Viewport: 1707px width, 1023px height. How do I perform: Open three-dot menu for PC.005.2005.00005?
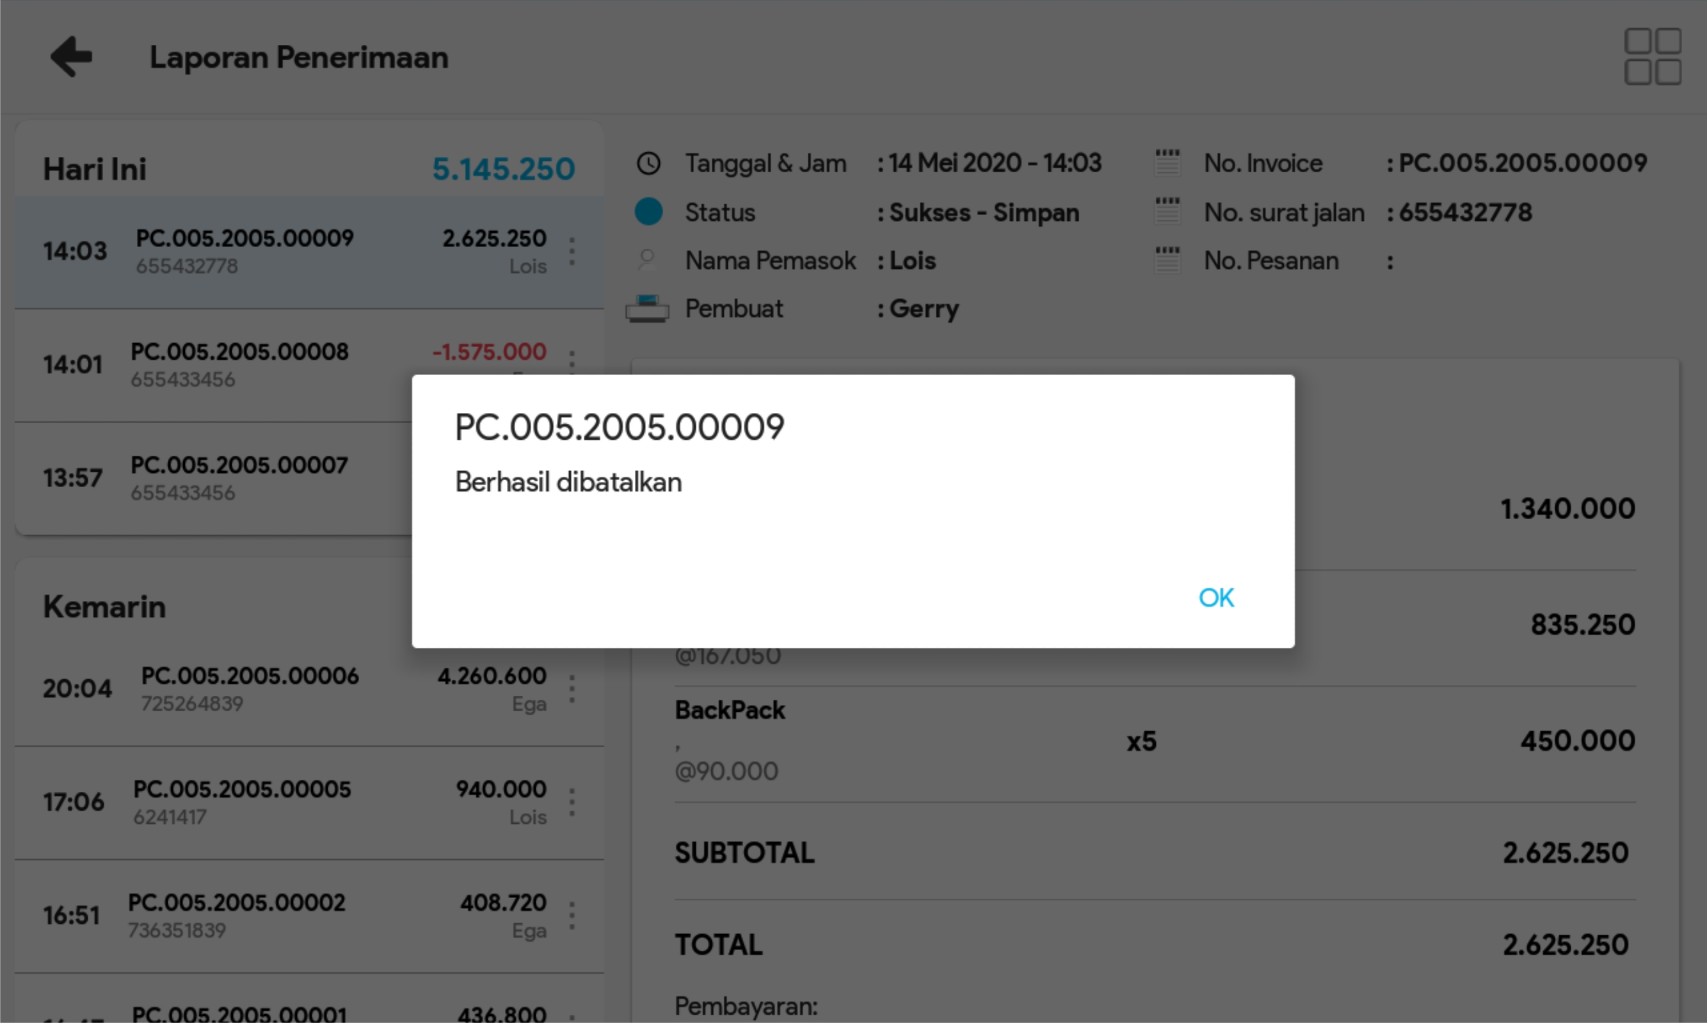tap(572, 802)
